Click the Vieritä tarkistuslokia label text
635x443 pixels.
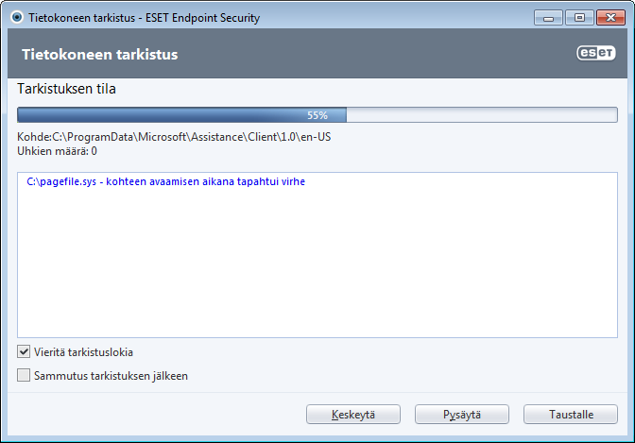83,352
